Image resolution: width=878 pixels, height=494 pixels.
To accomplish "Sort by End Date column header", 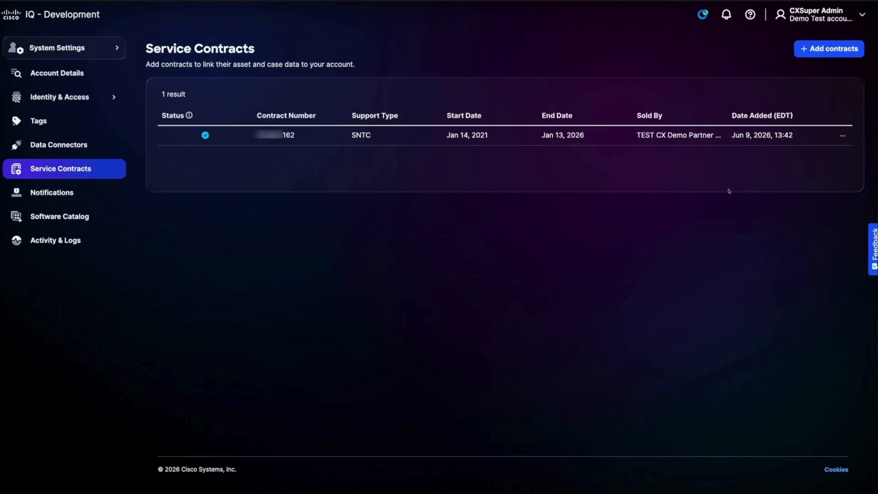I will coord(557,116).
